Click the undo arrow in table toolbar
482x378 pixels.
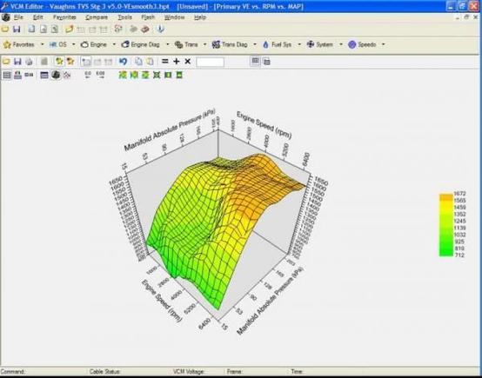coord(123,62)
